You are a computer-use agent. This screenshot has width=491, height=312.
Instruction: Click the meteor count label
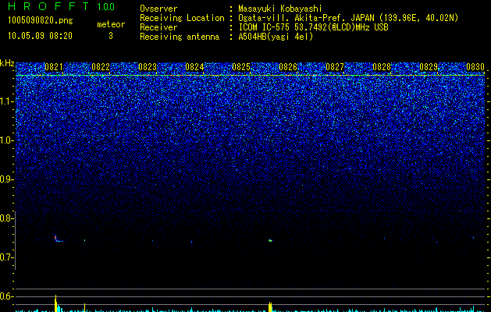pos(111,24)
